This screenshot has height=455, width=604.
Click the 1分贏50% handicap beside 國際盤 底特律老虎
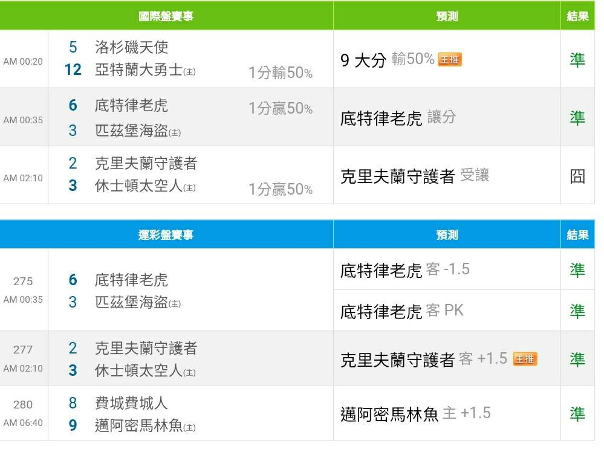coord(281,109)
